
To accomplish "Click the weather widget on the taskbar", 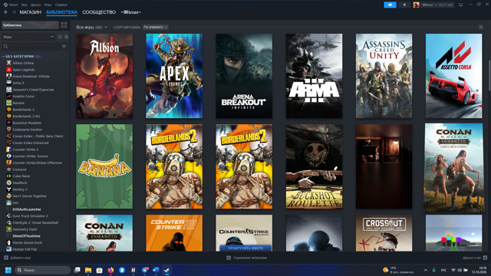I will (x=398, y=270).
